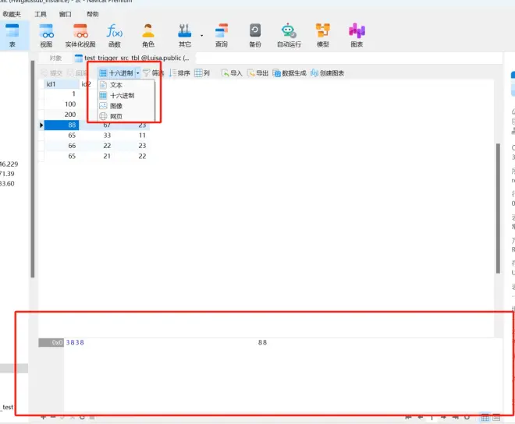
Task: Select the row cell containing 66
Action: click(x=62, y=146)
